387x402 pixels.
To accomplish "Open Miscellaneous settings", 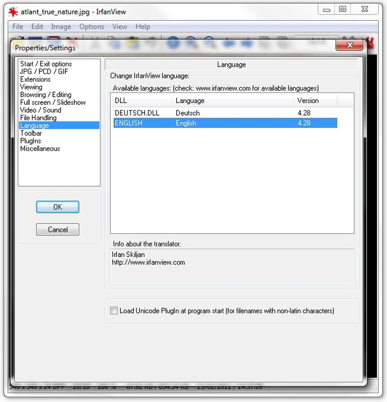I will point(59,148).
